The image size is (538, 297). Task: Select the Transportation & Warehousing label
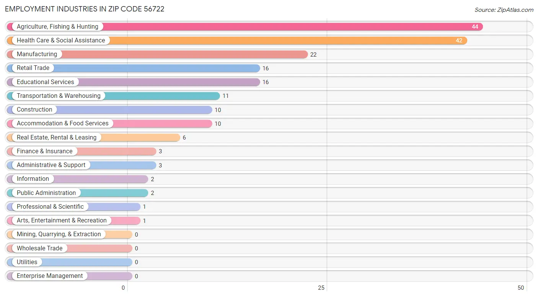click(59, 96)
